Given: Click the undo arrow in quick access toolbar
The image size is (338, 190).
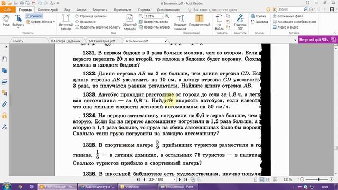Looking at the screenshot, I should tap(40, 3).
